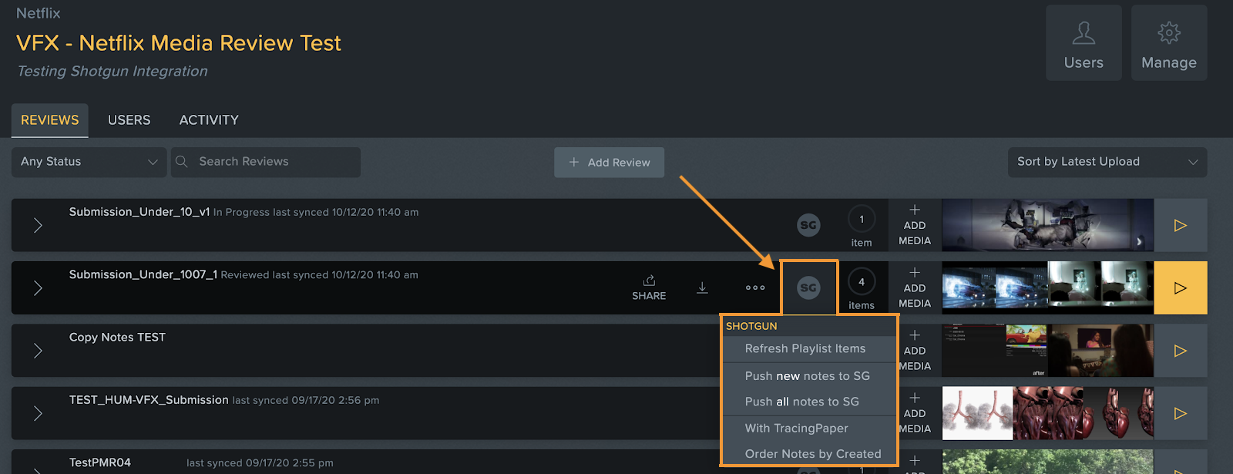Share the Submission_Under_1007_1 review
1233x474 pixels.
coord(649,287)
